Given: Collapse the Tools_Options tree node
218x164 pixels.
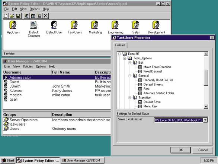Looking at the screenshot, I should pyautogui.click(x=125, y=58).
